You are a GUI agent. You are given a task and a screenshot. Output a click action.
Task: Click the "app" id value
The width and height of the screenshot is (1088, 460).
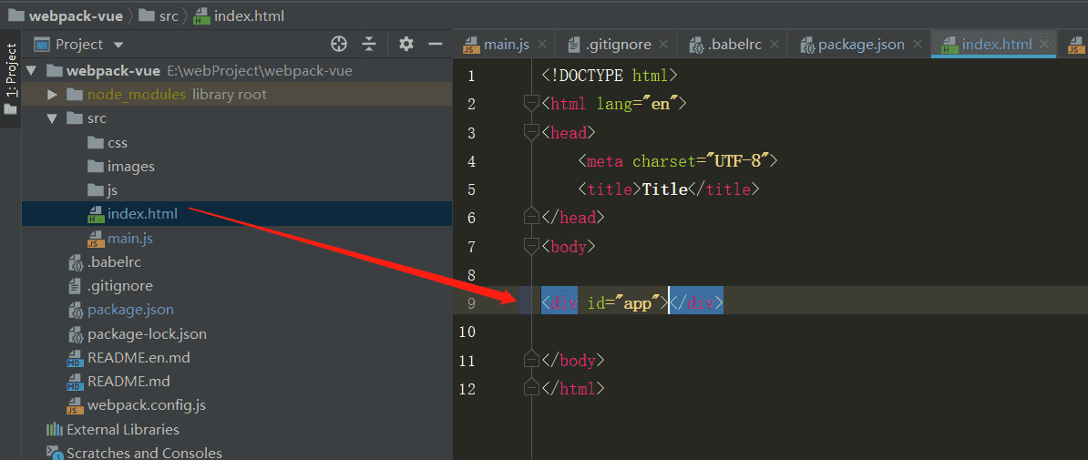(x=636, y=303)
